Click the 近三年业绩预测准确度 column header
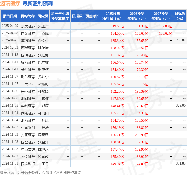Image resolution: width=187 pixels, height=175 pixels. pos(60,16)
